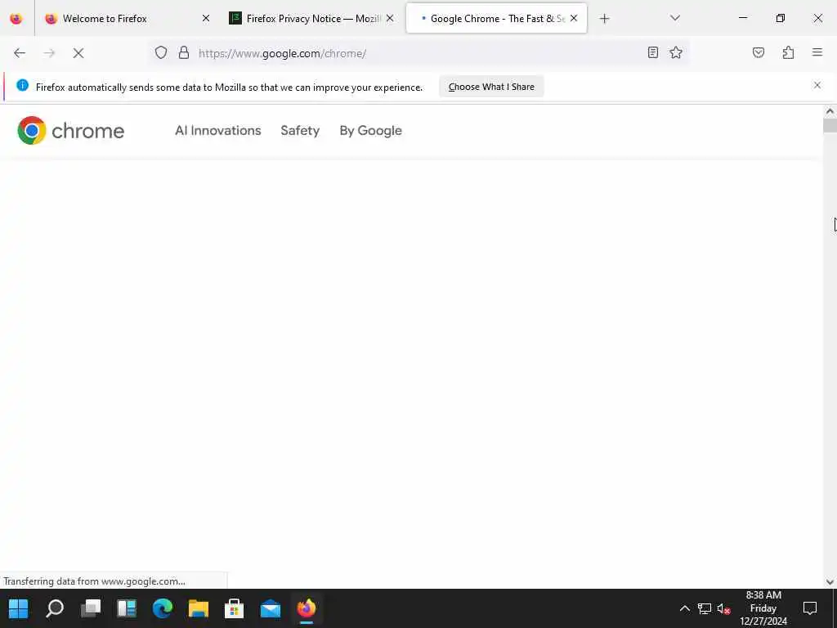
Task: Close the Google Chrome tab
Action: coord(574,18)
